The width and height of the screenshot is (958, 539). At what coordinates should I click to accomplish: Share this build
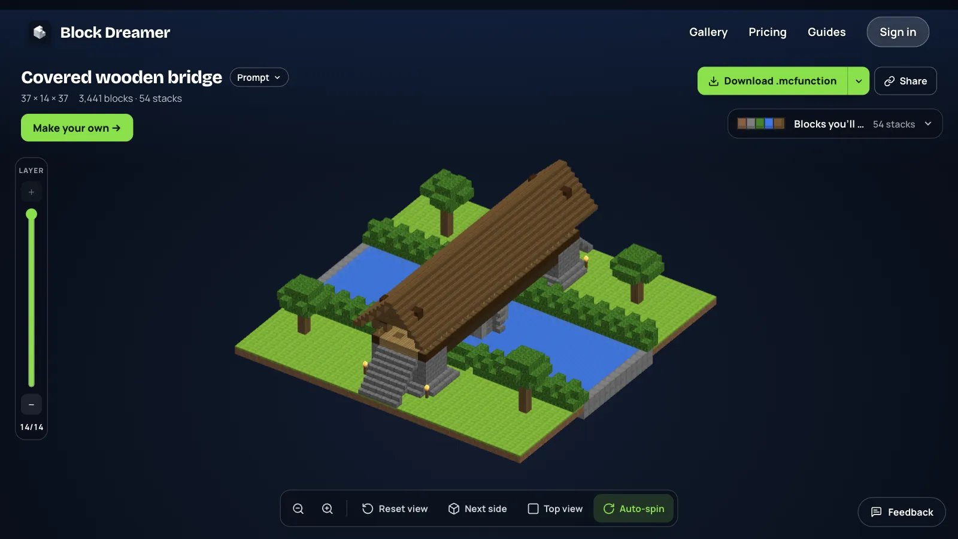(x=905, y=81)
